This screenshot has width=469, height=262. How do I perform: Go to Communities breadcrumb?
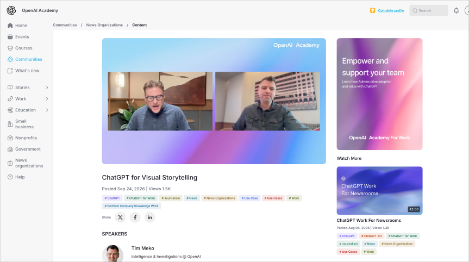click(65, 25)
